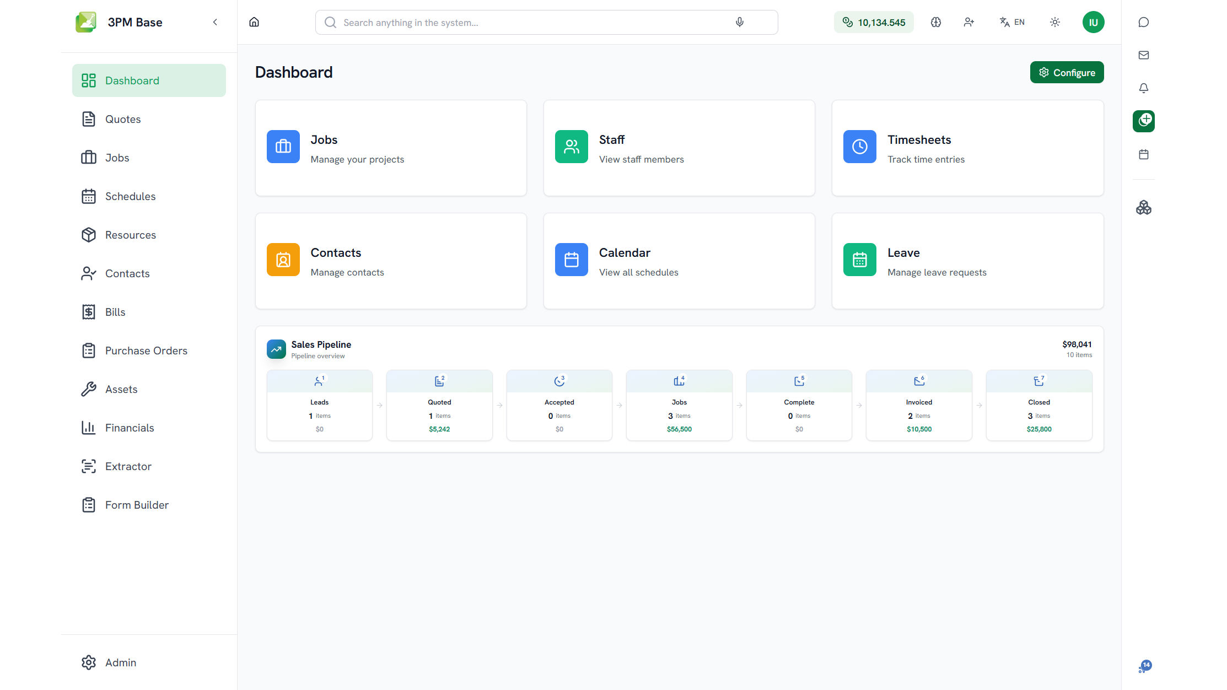Open Quotes in the sidebar
Viewport: 1227px width, 690px height.
[x=149, y=119]
